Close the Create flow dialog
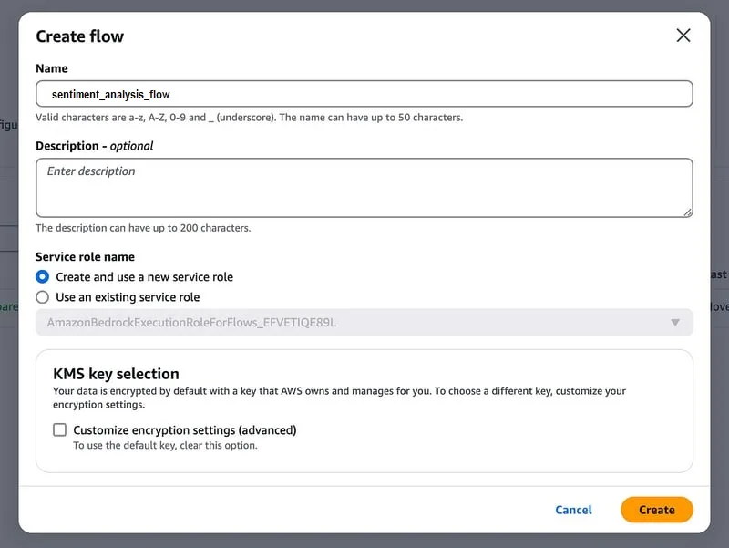 [683, 36]
